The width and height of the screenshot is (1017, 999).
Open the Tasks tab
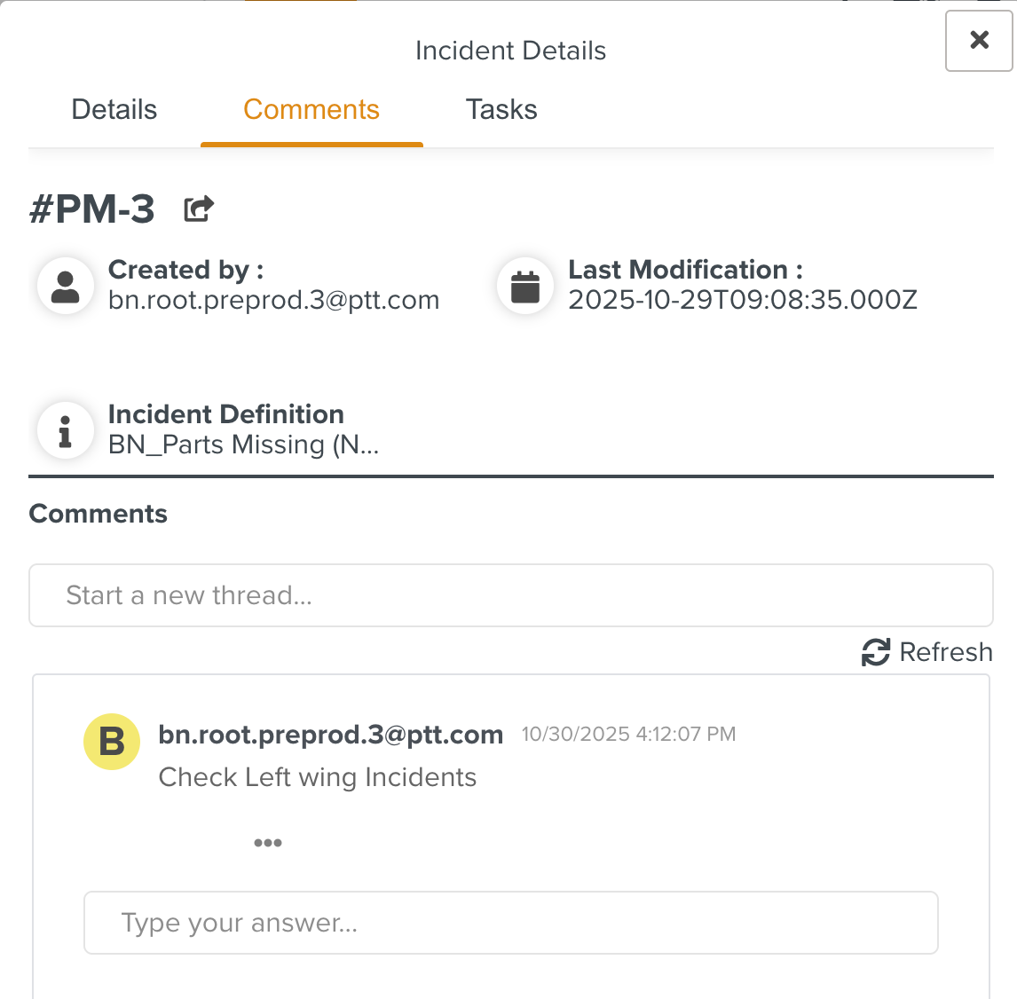(x=501, y=110)
